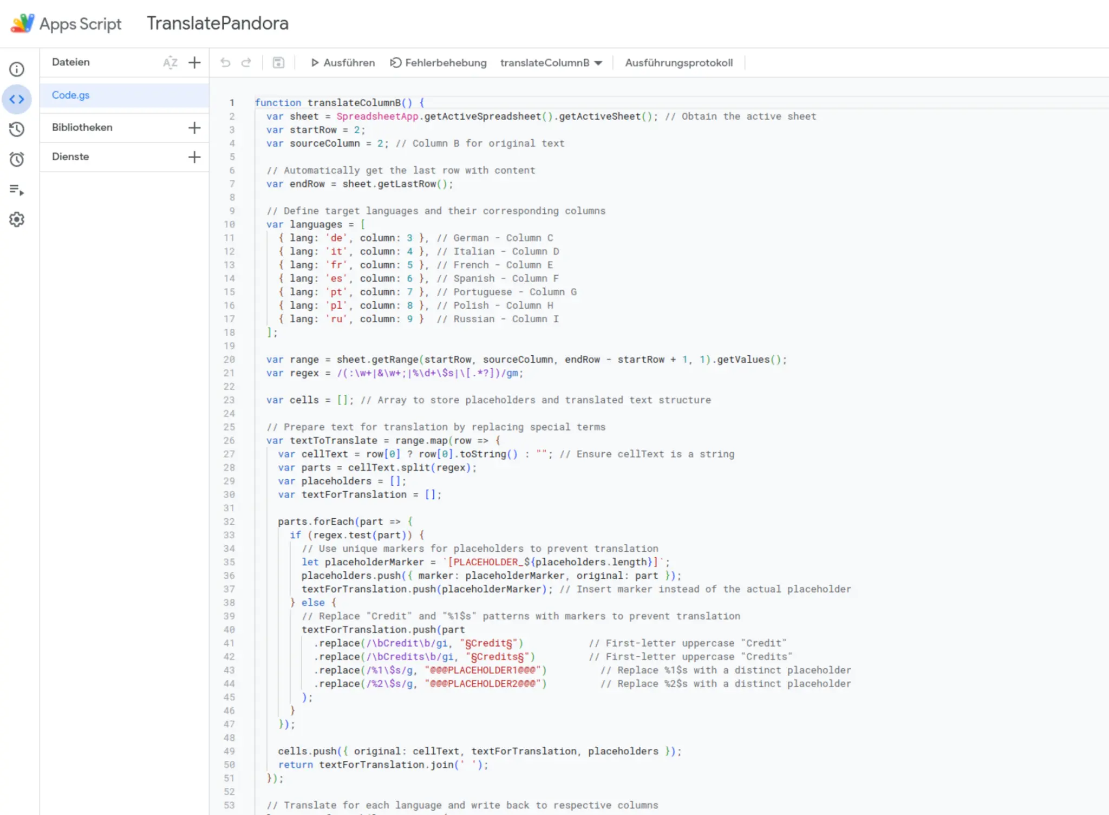
Task: Click 'sourceColumn' on line 4
Action: pos(324,144)
